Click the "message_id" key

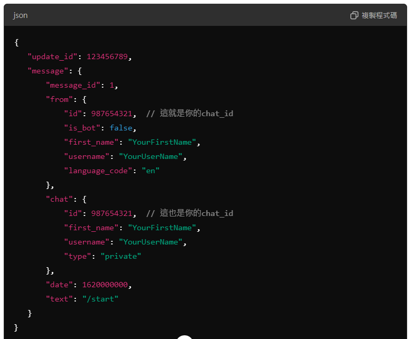coord(73,85)
